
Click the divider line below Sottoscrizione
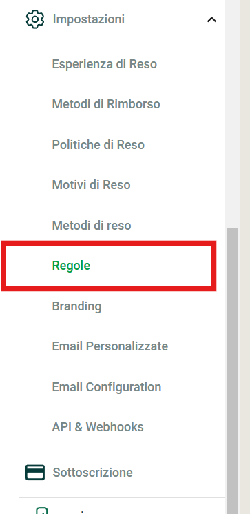tap(122, 497)
